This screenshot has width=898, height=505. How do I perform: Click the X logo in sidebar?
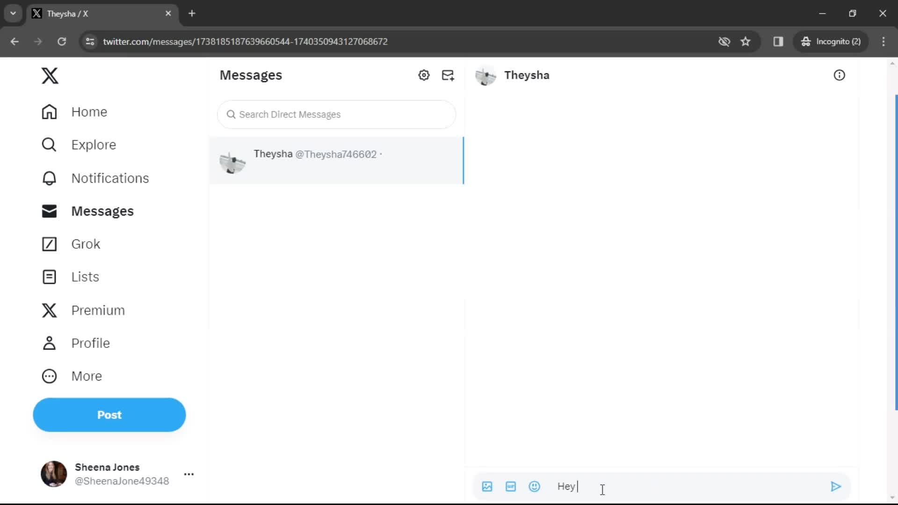coord(50,76)
